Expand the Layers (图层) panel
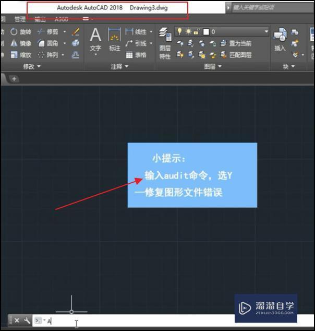Viewport: 315px width, 331px height. coord(213,66)
